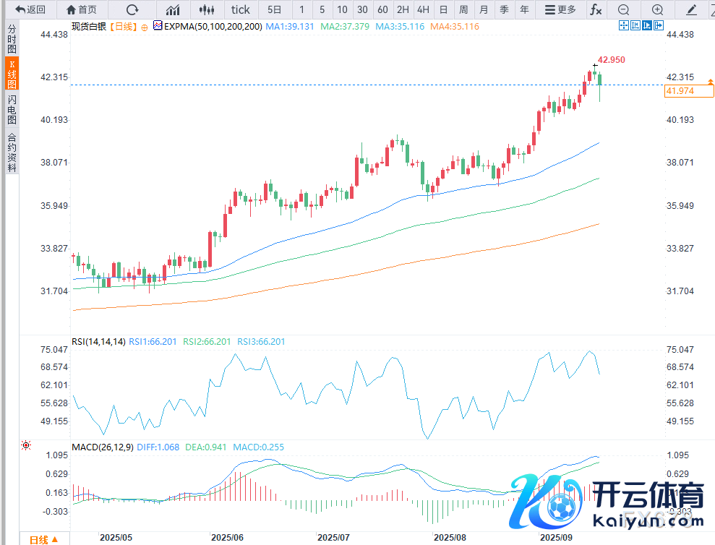The width and height of the screenshot is (715, 545).
Task: Open the line chart type icon
Action: click(x=173, y=9)
